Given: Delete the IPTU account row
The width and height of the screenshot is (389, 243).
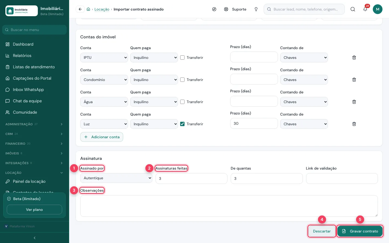Looking at the screenshot, I should coord(354,58).
